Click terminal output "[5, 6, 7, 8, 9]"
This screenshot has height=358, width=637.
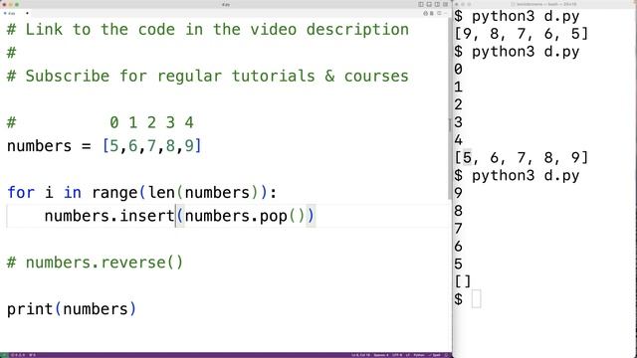[521, 157]
